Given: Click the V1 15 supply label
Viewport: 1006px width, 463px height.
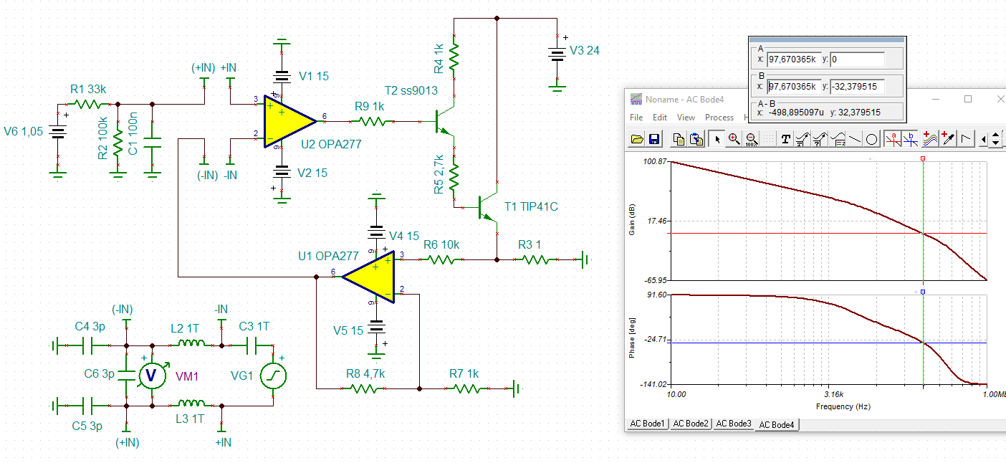Looking at the screenshot, I should [x=314, y=76].
